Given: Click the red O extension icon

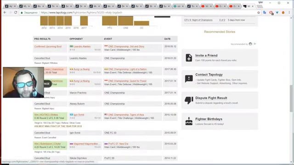Looking at the screenshot, I should [x=271, y=12].
